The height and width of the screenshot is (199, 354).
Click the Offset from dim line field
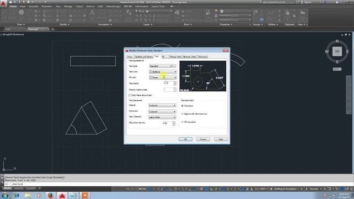click(x=167, y=123)
